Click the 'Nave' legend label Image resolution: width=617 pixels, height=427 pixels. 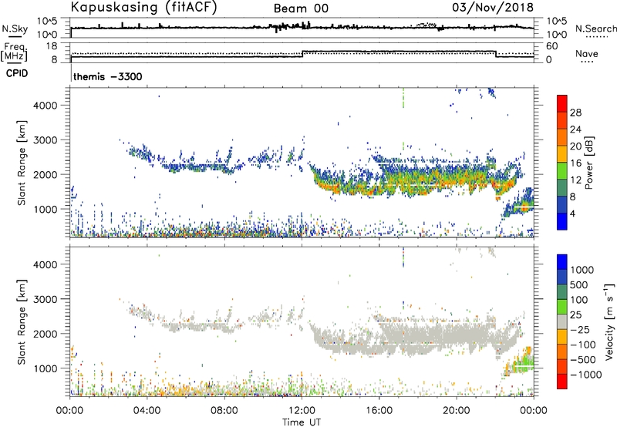(587, 53)
